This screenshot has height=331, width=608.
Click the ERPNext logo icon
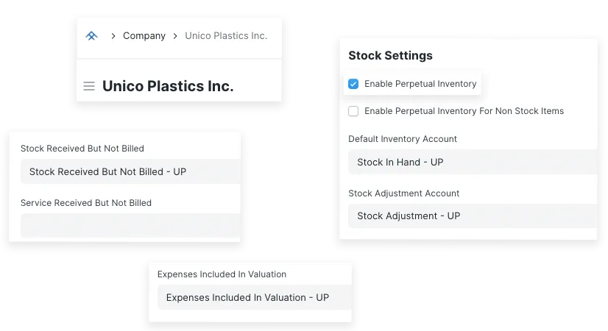pos(91,35)
